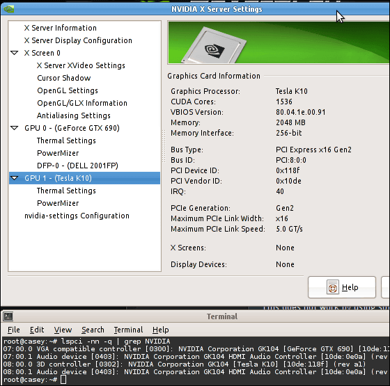Click the Help button lifebuoy icon
Image resolution: width=390 pixels, height=386 pixels.
(333, 287)
